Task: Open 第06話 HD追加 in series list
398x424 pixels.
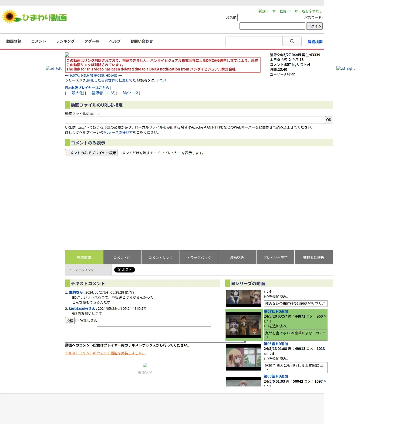Action: pyautogui.click(x=276, y=344)
